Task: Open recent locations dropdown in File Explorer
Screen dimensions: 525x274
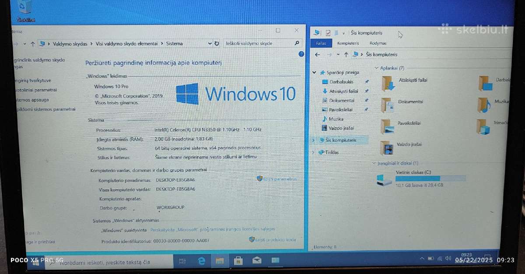Action: [338, 55]
